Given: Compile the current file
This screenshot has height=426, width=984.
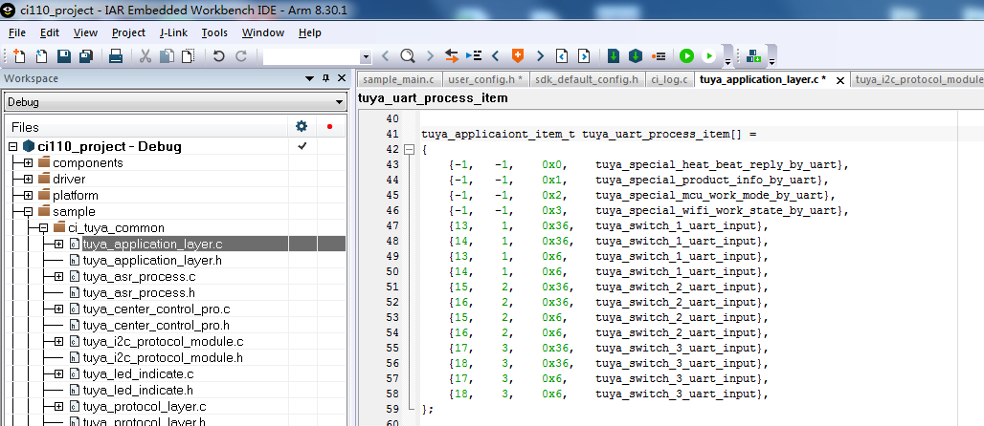Looking at the screenshot, I should click(x=614, y=56).
